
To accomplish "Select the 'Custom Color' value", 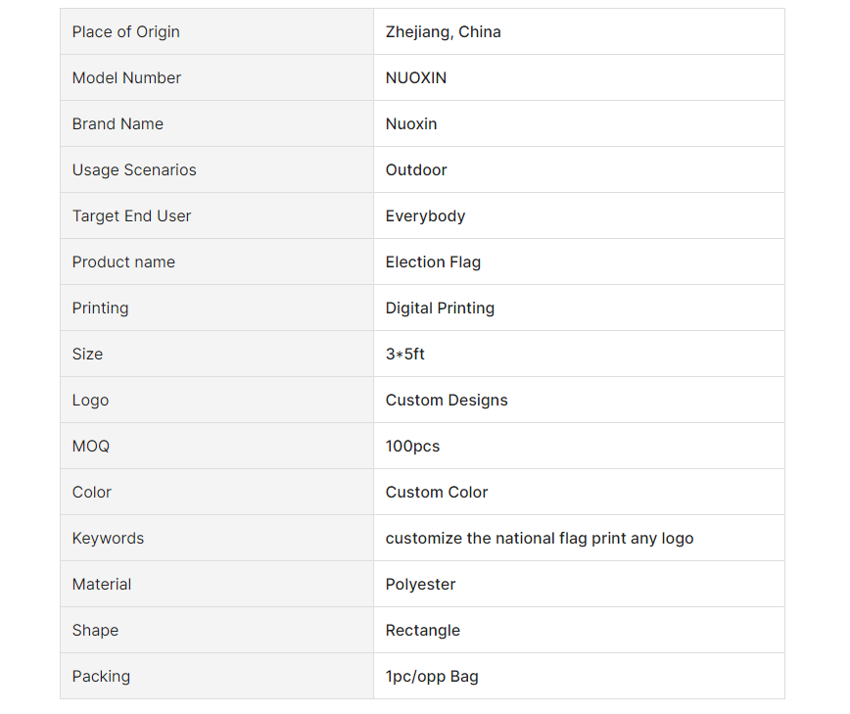I will click(x=437, y=493).
